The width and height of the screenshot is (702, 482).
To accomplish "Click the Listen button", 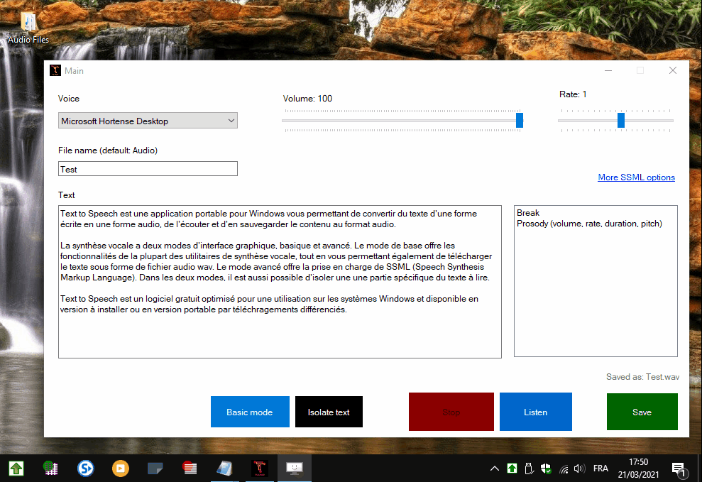I will point(535,412).
